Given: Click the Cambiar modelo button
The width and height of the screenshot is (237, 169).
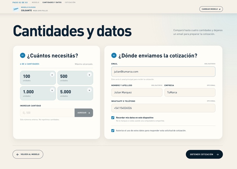Looking at the screenshot, I should coord(211,9).
